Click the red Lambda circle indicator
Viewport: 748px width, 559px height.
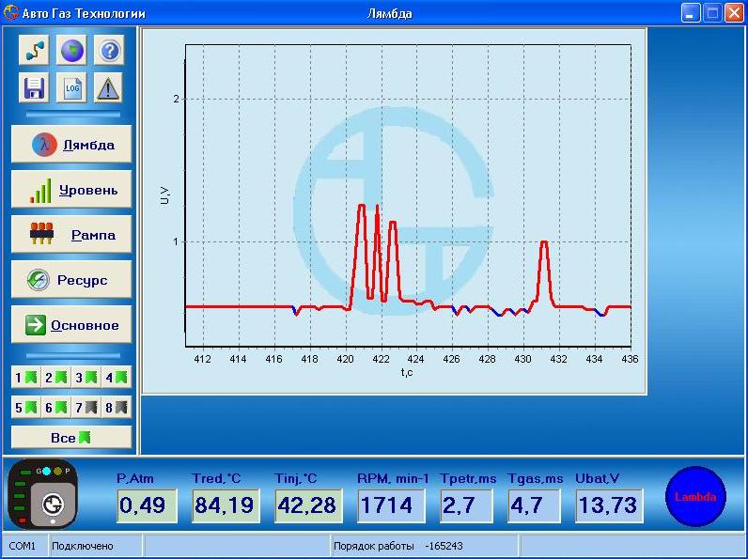pos(696,497)
